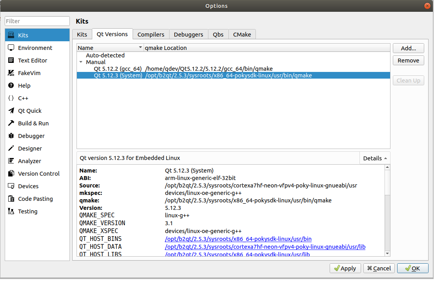Remove the selected Qt version
Viewport: 436px width, 281px height.
408,61
